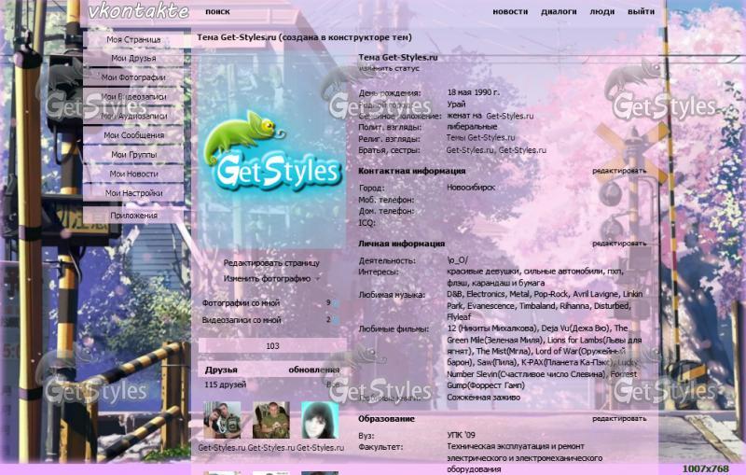Screen dimensions: 746x475
Task: Click the 115 друзей count
Action: tap(226, 384)
